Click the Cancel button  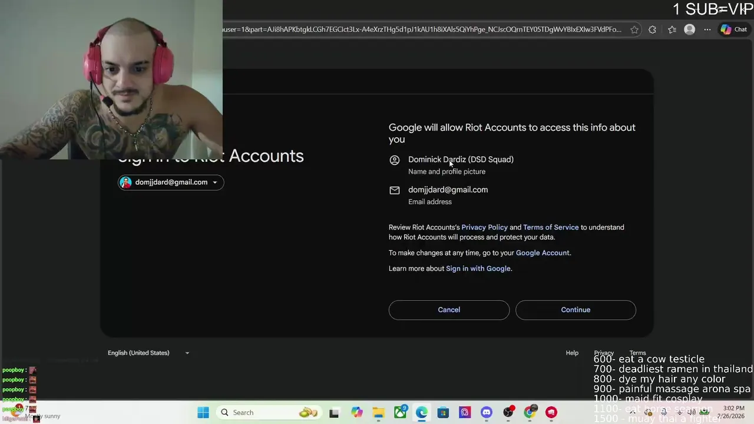pyautogui.click(x=449, y=310)
